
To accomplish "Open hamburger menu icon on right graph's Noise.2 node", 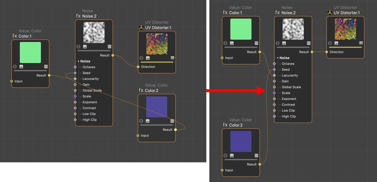I will click(309, 43).
